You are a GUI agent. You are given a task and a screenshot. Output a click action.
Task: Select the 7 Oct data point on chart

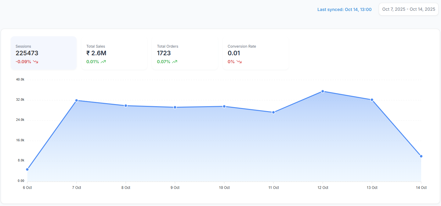[x=77, y=100]
